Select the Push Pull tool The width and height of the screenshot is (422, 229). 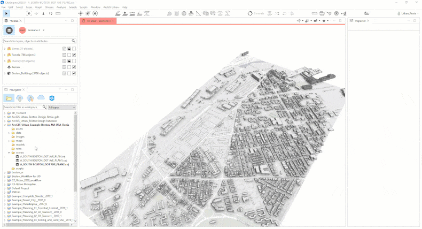coord(191,13)
